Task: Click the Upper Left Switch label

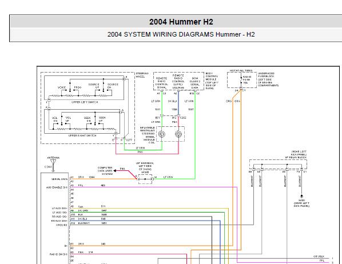Action: (x=85, y=102)
